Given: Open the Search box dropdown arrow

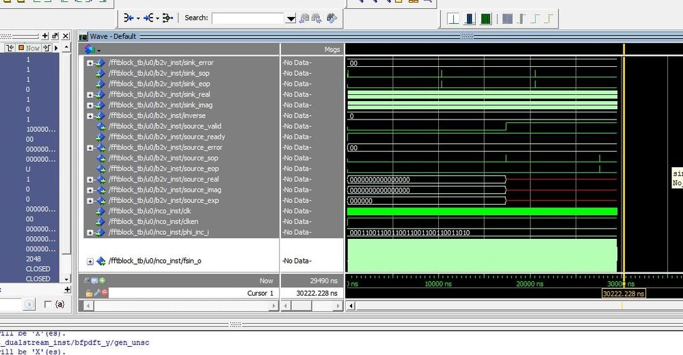Looking at the screenshot, I should (291, 18).
